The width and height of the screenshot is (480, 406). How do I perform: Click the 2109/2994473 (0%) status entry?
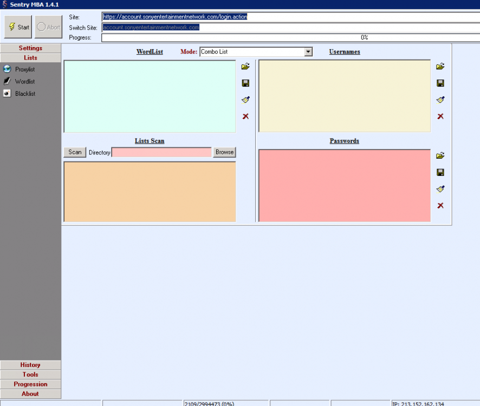coord(225,403)
